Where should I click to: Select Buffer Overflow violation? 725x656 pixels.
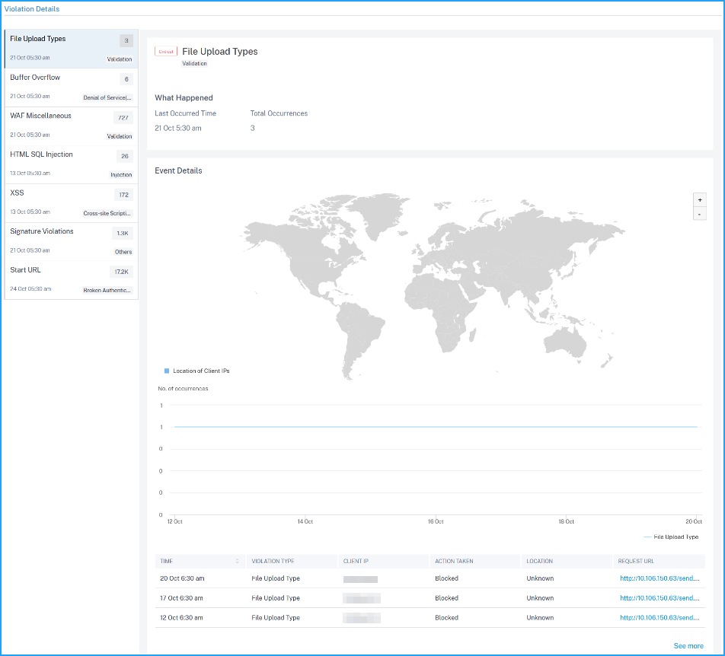click(x=72, y=88)
